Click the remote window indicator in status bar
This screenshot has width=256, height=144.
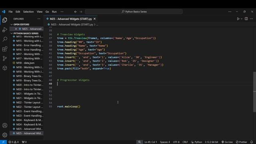point(3,142)
